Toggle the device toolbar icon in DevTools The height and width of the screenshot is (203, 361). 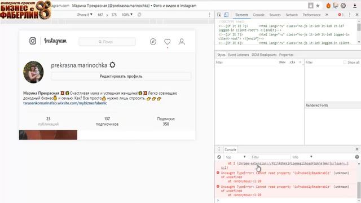click(226, 15)
